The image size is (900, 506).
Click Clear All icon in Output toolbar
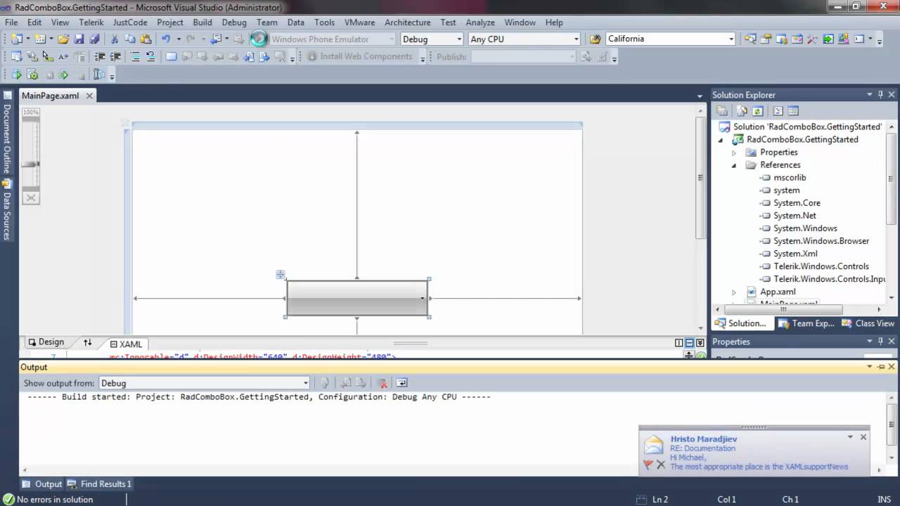[x=382, y=383]
